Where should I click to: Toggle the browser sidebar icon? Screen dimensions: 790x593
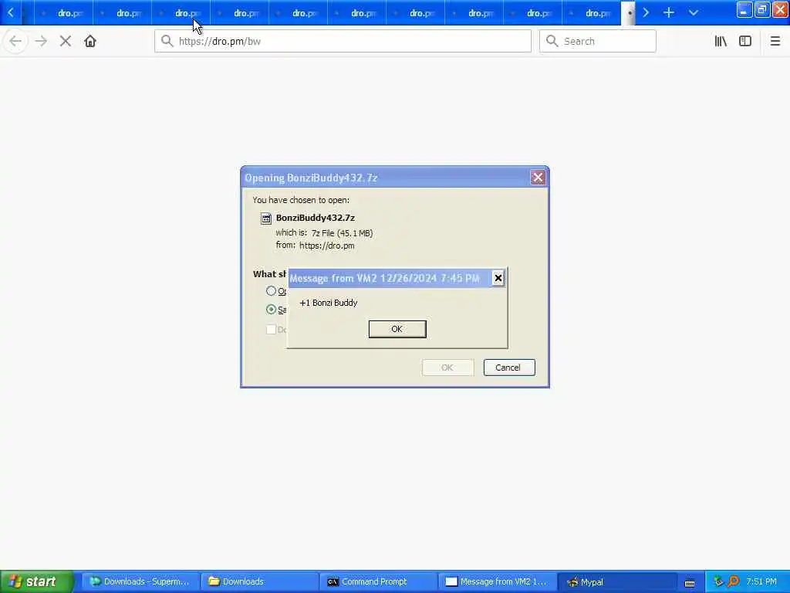745,42
